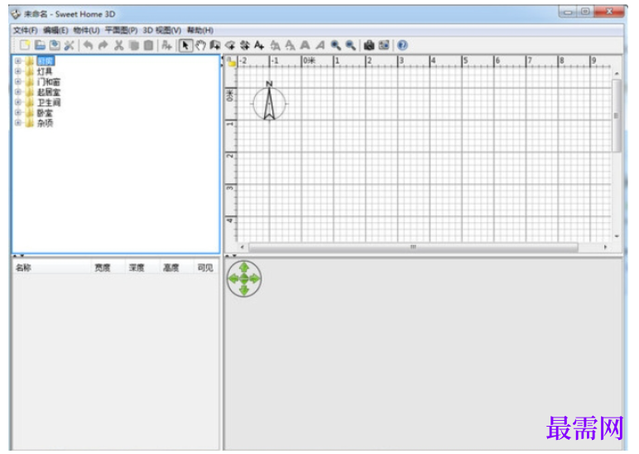Image resolution: width=639 pixels, height=454 pixels.
Task: Expand the 灯具 furniture category
Action: pyautogui.click(x=18, y=71)
